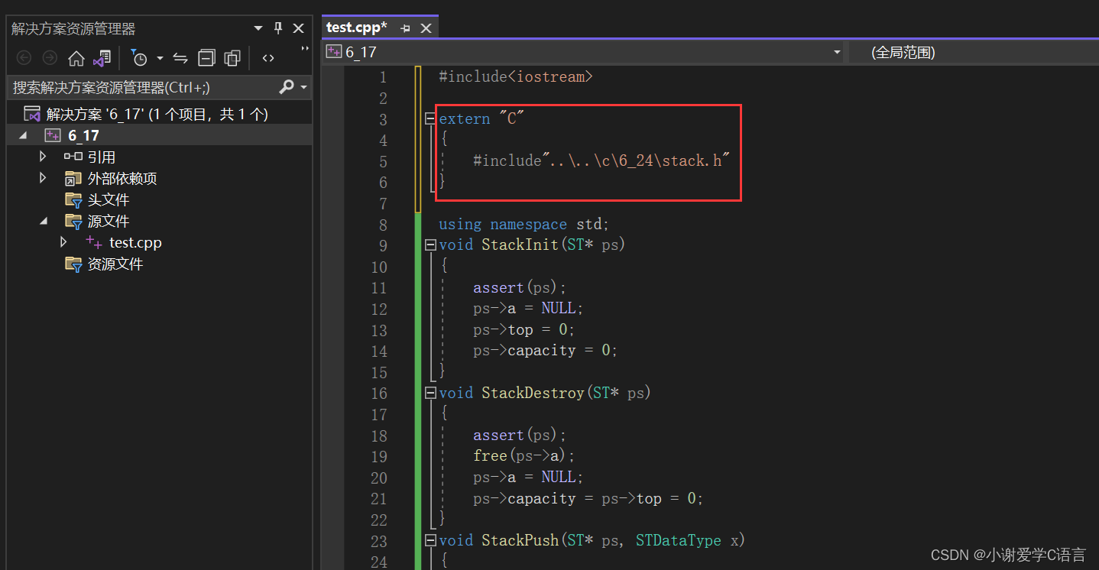Click the solution icon next to 解决方案 '6_17'
The width and height of the screenshot is (1099, 570).
[32, 114]
